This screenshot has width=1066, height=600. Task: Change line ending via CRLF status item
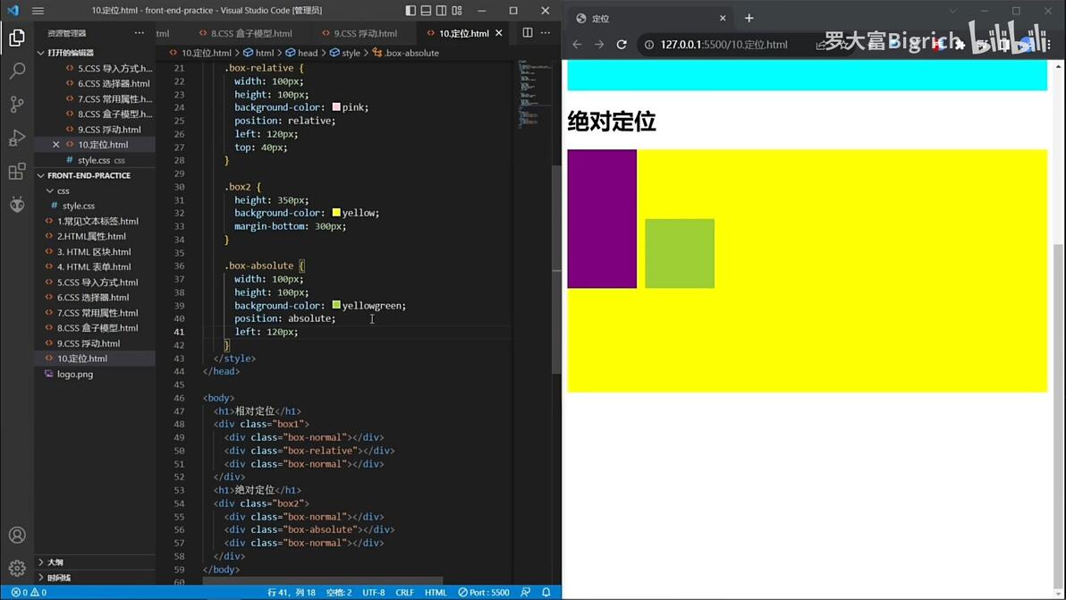404,593
